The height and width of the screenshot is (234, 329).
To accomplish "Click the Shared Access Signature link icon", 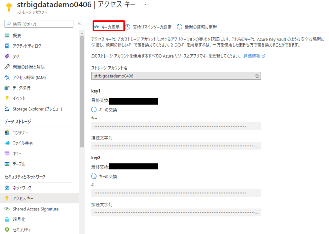I will pyautogui.click(x=7, y=209).
